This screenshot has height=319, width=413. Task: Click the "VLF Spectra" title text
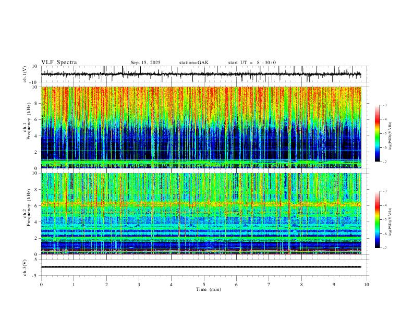coord(59,63)
